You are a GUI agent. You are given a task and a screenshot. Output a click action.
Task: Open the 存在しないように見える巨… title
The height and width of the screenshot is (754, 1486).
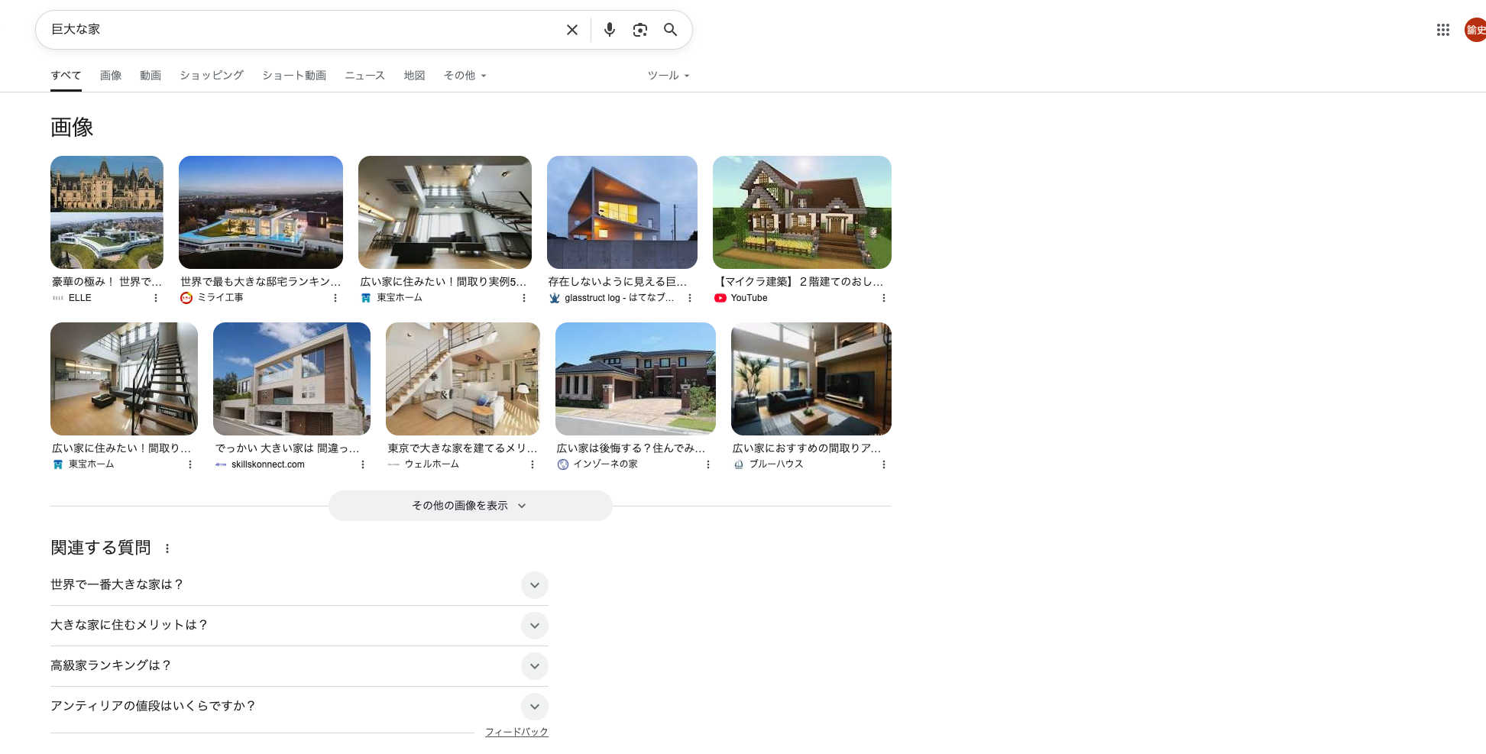point(617,282)
